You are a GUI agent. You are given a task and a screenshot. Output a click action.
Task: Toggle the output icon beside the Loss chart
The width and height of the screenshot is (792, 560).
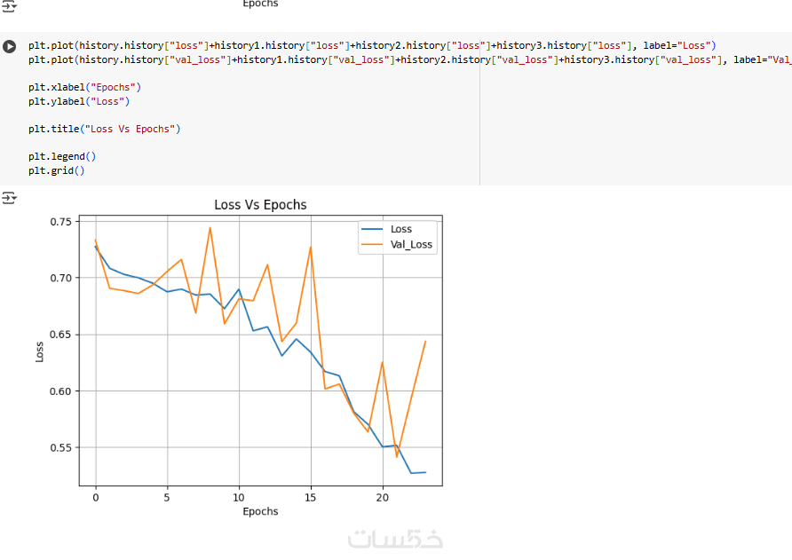coord(10,197)
